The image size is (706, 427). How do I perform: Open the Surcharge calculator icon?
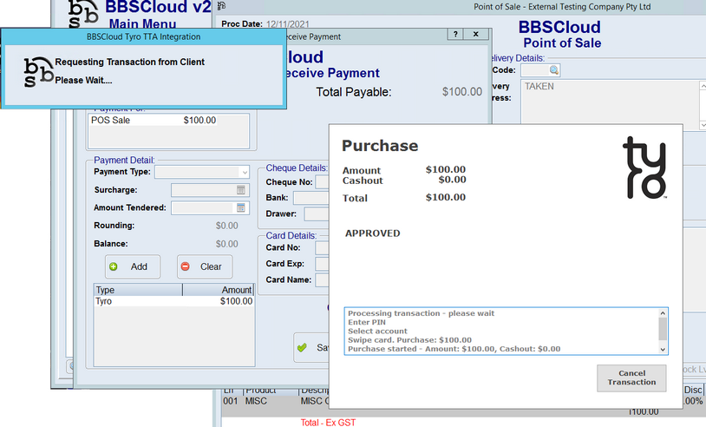click(241, 190)
